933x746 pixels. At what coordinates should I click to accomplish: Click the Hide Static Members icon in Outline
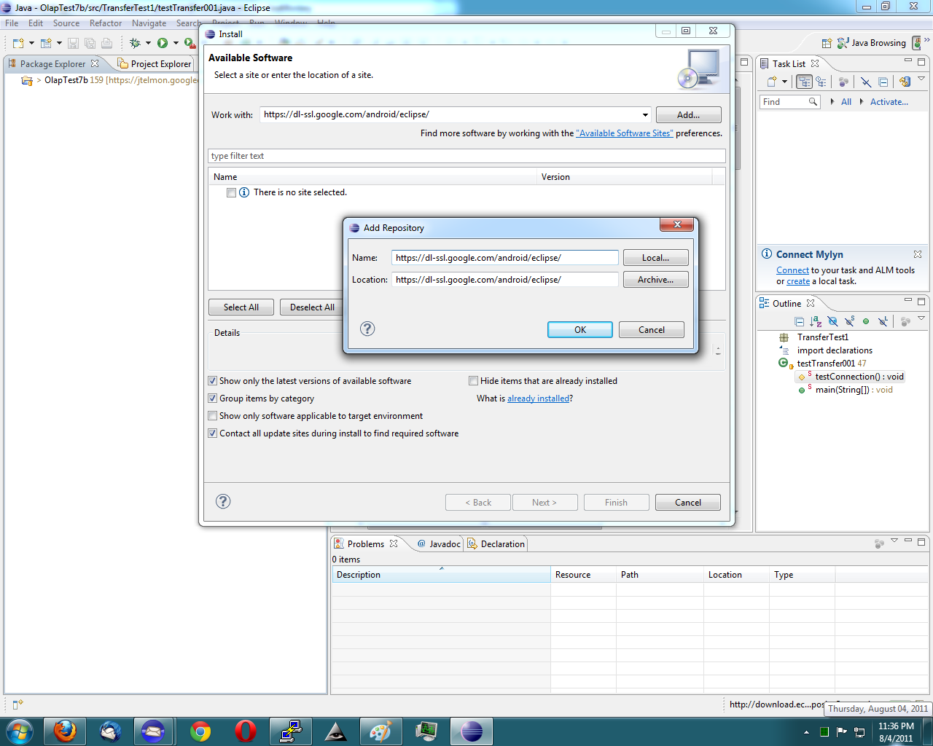849,321
